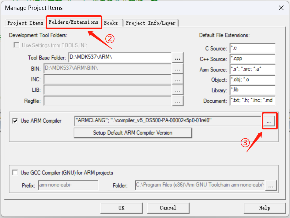Uncheck the Use ARM Compiler checkbox

pos(15,120)
